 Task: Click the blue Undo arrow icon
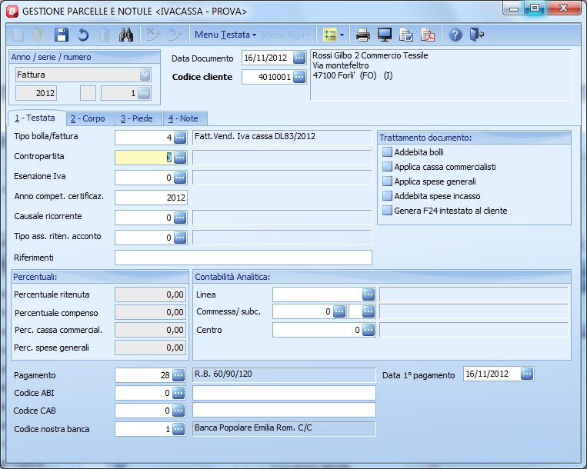83,35
